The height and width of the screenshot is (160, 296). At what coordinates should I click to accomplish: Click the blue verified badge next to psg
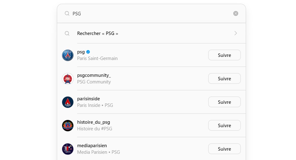[x=88, y=52]
